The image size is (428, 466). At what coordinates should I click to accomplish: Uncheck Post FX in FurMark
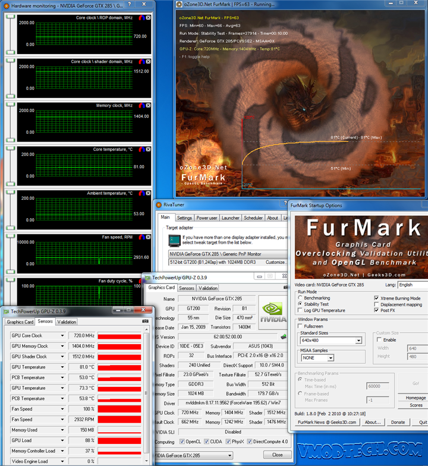[x=376, y=310]
